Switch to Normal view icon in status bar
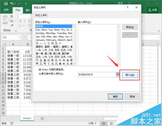 [x=103, y=123]
